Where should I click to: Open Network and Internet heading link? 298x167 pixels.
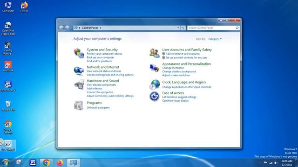tap(103, 67)
